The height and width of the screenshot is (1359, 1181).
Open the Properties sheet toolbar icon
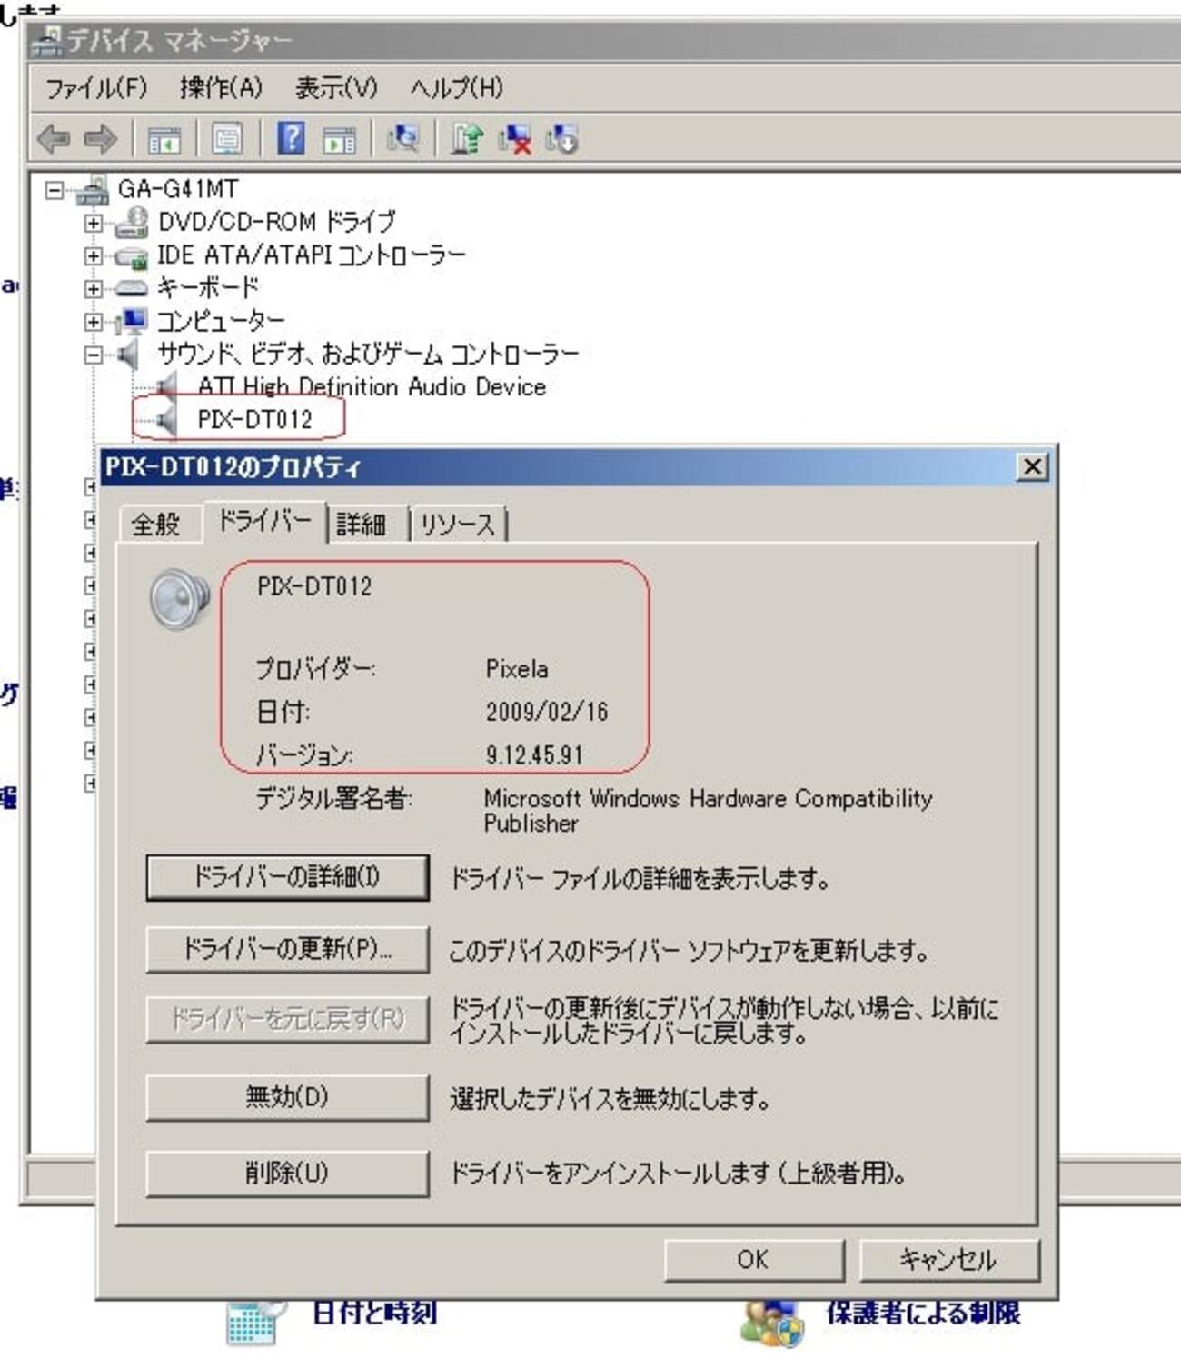click(226, 139)
